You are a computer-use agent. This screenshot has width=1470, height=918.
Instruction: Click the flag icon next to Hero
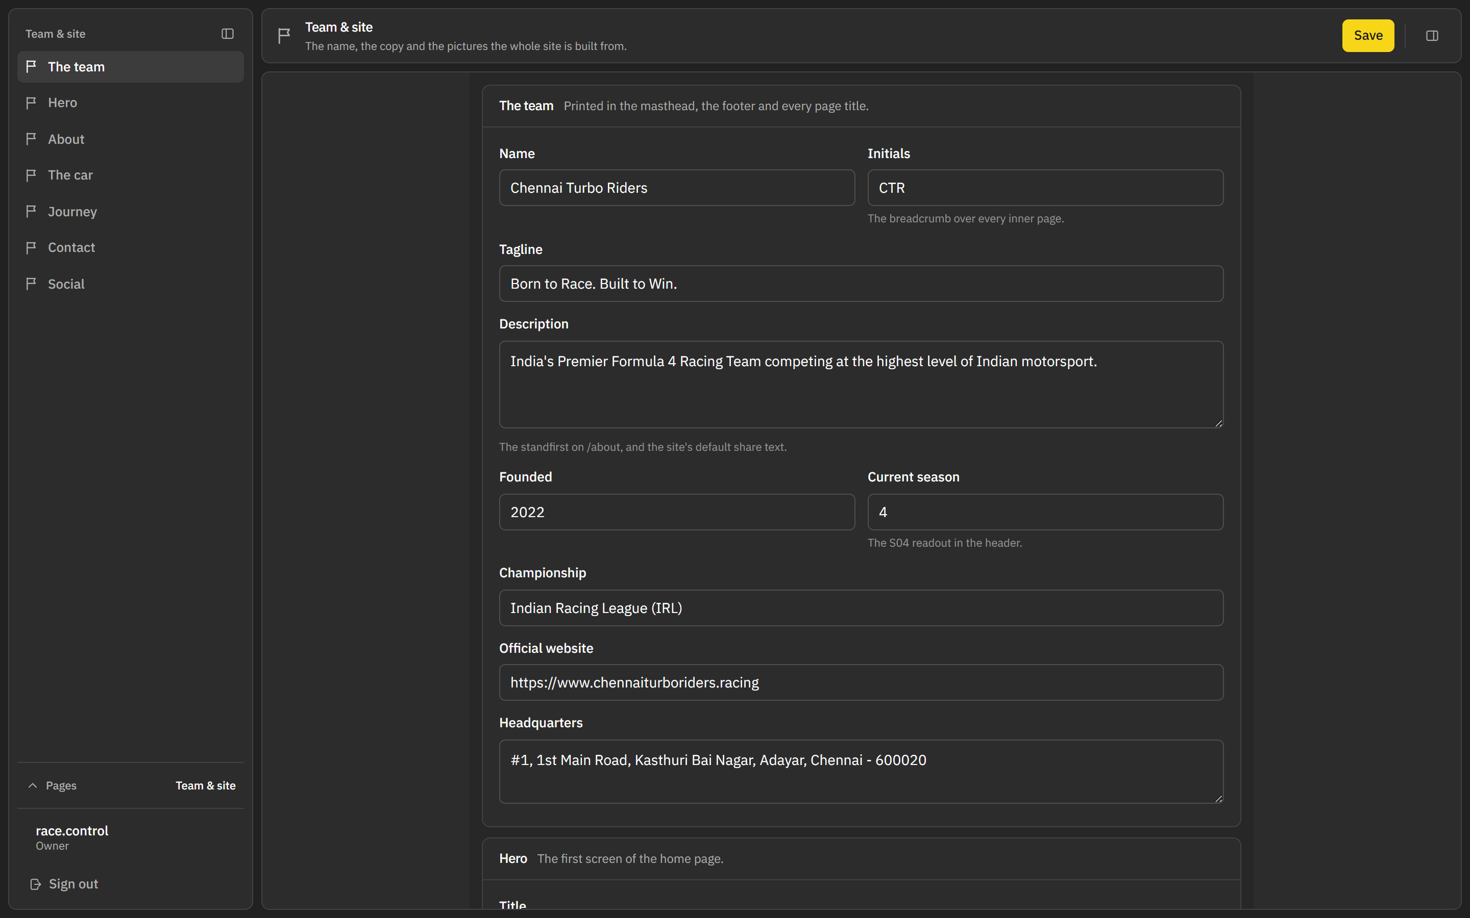(x=31, y=103)
